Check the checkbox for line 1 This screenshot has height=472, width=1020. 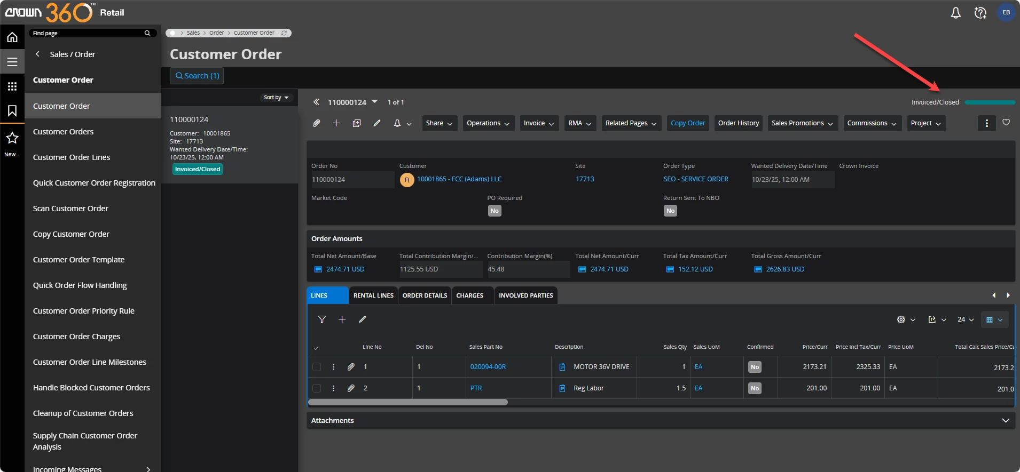(317, 367)
